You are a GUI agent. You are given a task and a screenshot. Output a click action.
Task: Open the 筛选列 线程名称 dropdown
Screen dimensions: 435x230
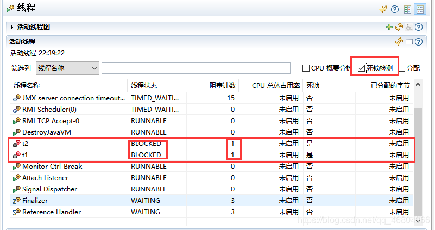coord(67,68)
